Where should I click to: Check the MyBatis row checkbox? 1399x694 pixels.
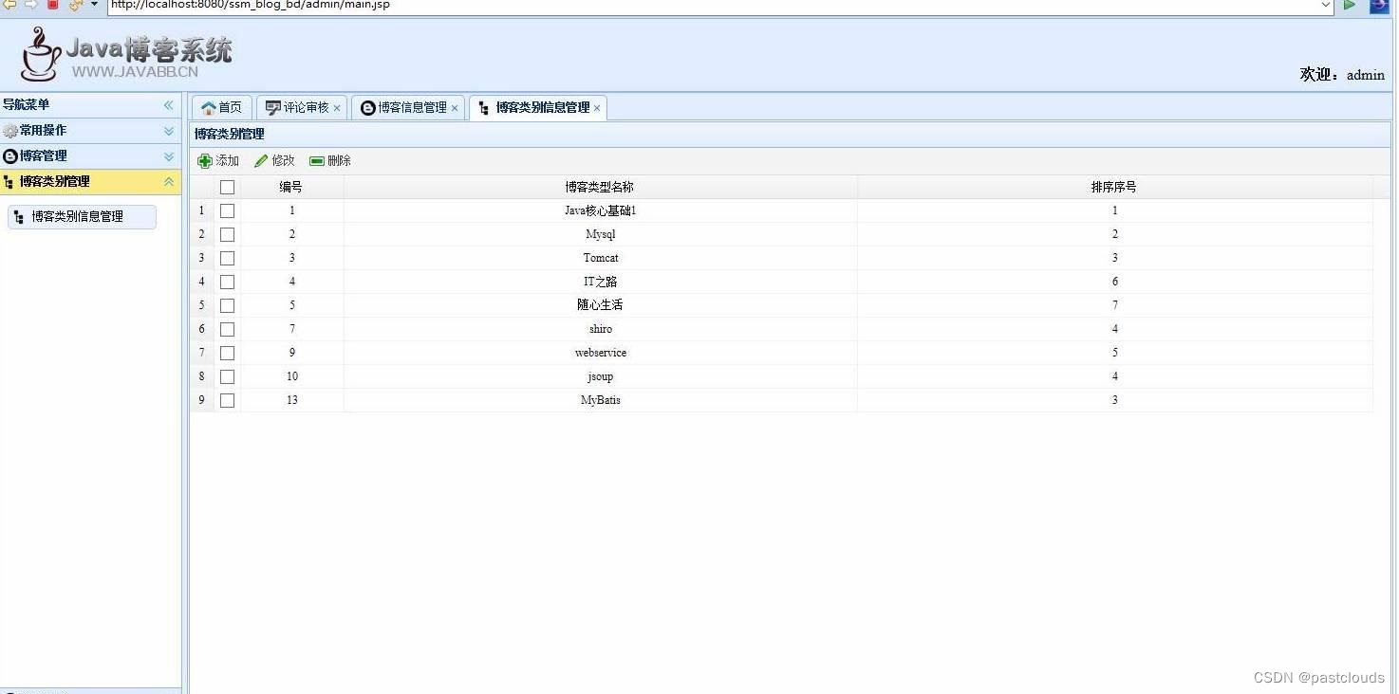click(x=227, y=401)
